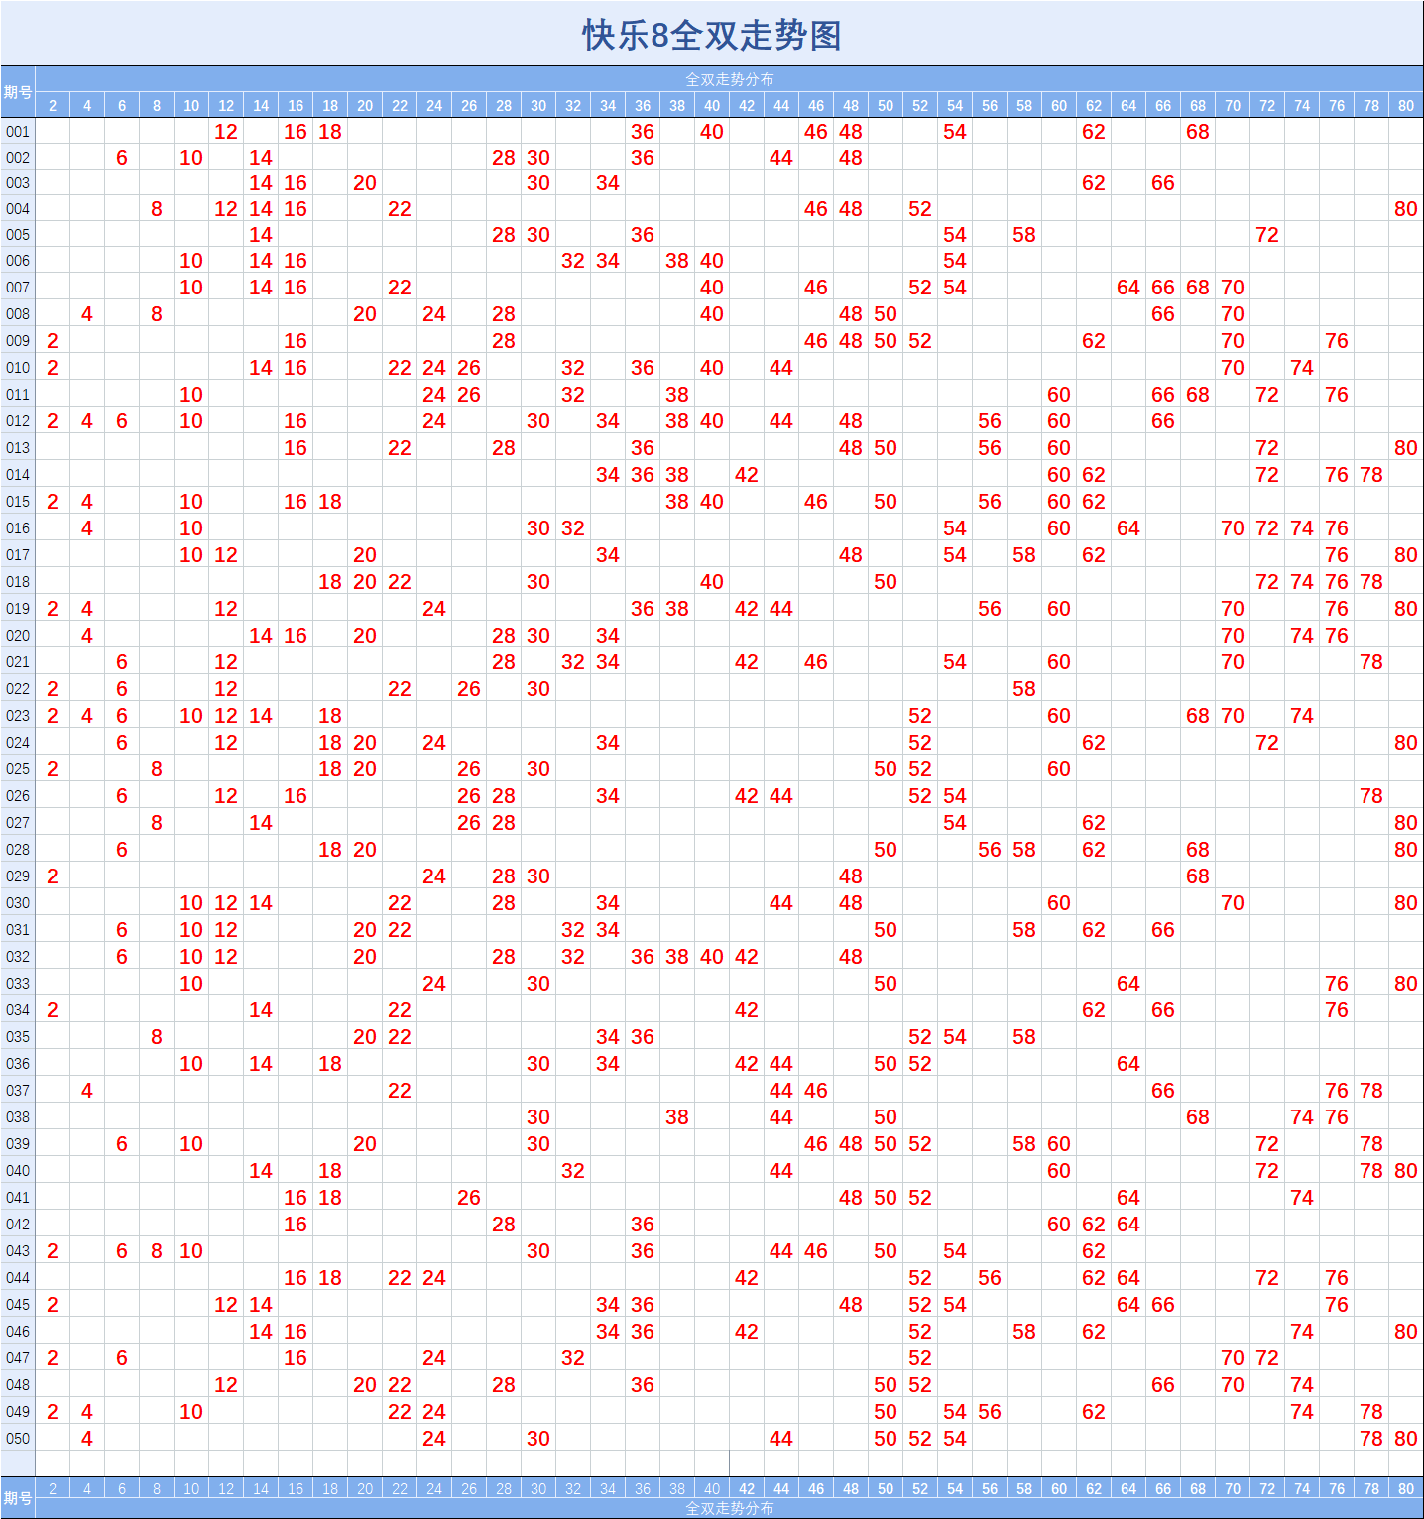Image resolution: width=1424 pixels, height=1519 pixels.
Task: Click number 2 in row 009
Action: tap(53, 341)
